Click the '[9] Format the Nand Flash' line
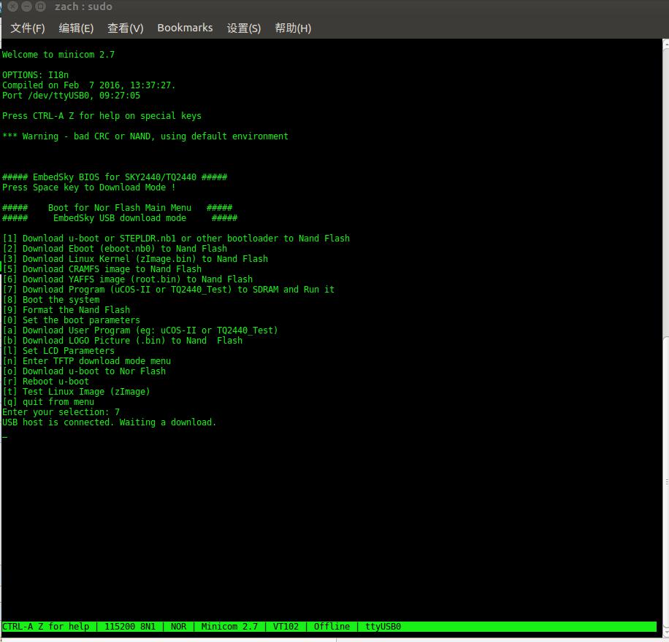This screenshot has height=642, width=669. 66,310
